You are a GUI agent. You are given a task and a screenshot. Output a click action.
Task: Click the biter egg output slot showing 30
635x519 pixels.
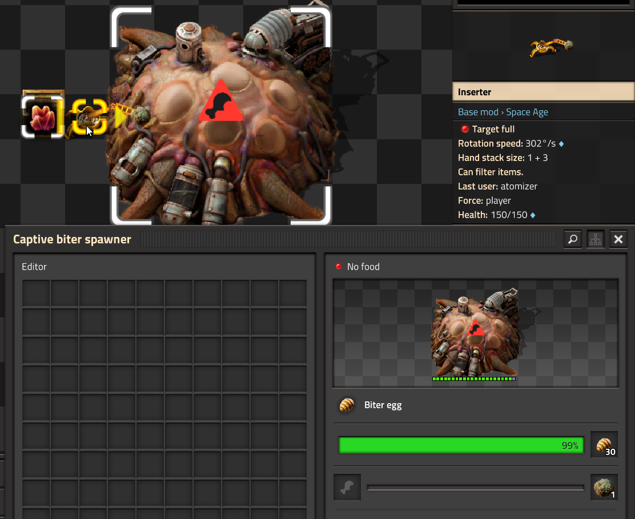604,445
